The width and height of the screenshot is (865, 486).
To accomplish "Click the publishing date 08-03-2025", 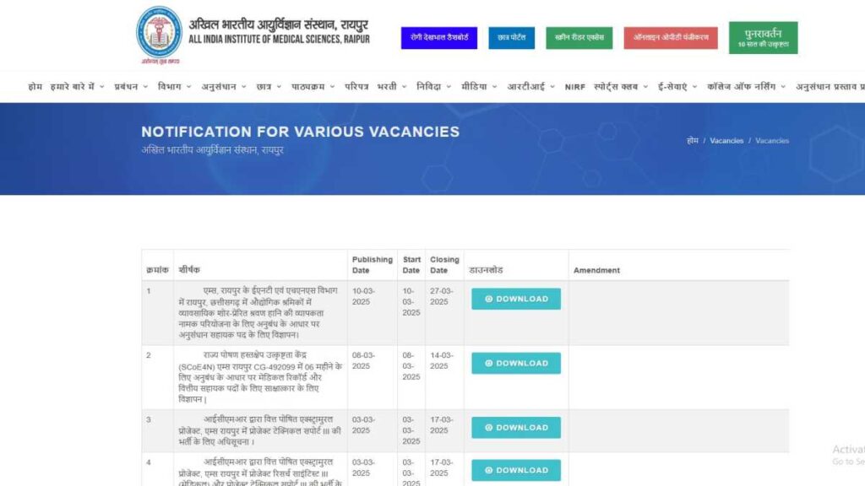I will 363,360.
